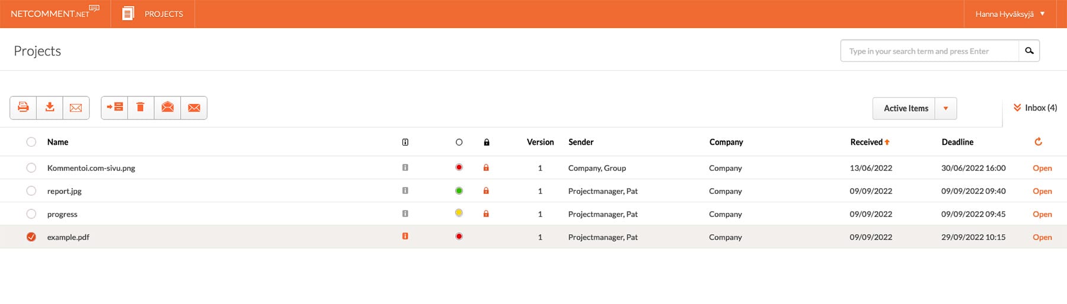This screenshot has height=304, width=1067.
Task: Click the print icon in the toolbar
Action: pos(23,108)
